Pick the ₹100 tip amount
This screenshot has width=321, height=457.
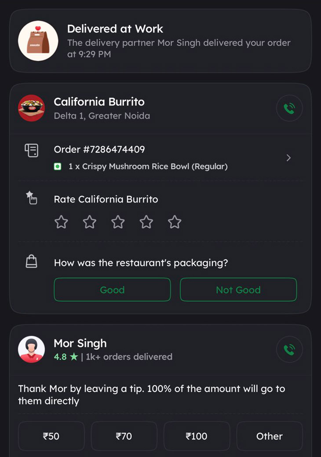coord(197,436)
